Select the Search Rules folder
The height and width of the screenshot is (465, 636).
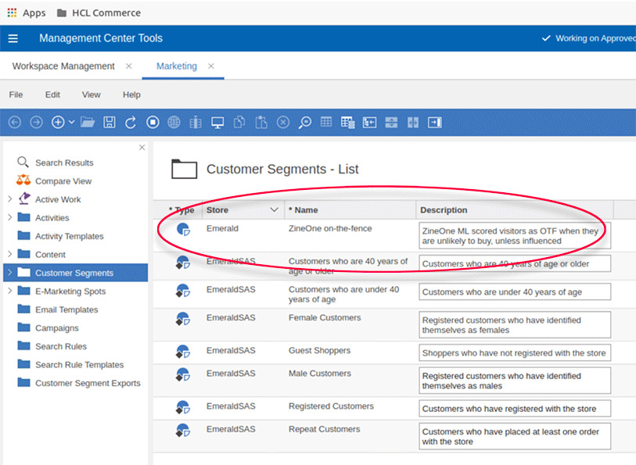point(61,346)
